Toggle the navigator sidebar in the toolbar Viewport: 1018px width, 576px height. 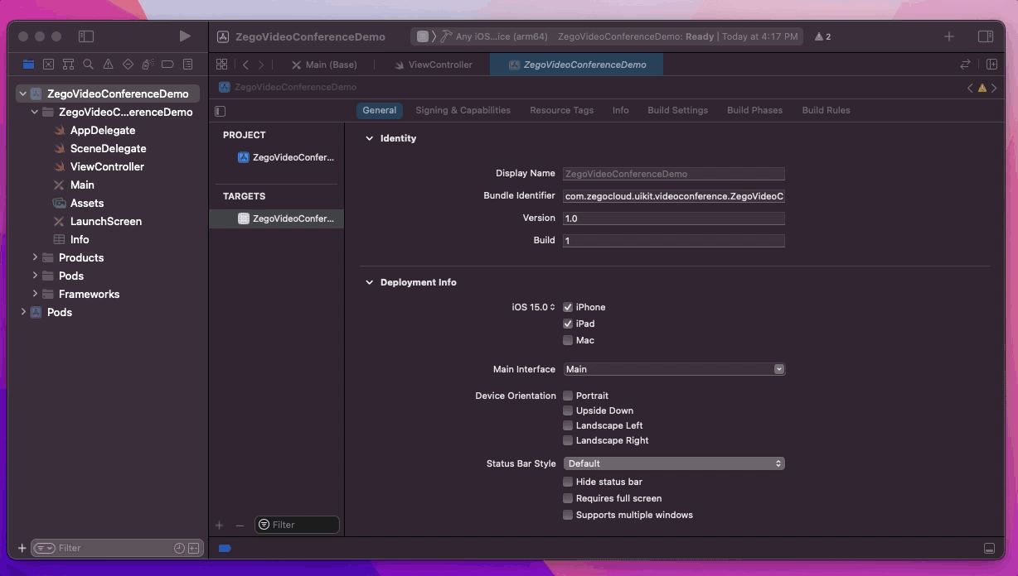coord(86,36)
